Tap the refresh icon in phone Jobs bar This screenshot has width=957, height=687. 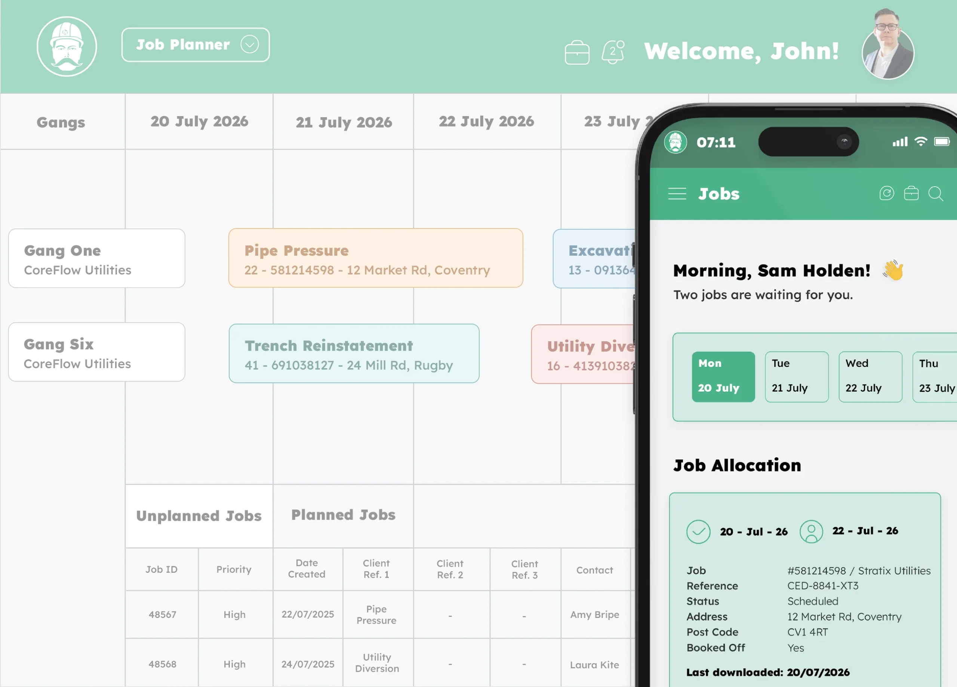click(886, 193)
